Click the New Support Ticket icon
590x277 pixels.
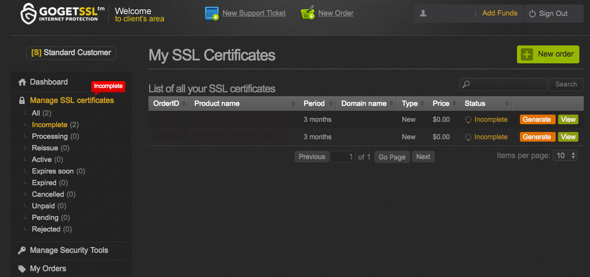click(x=212, y=14)
